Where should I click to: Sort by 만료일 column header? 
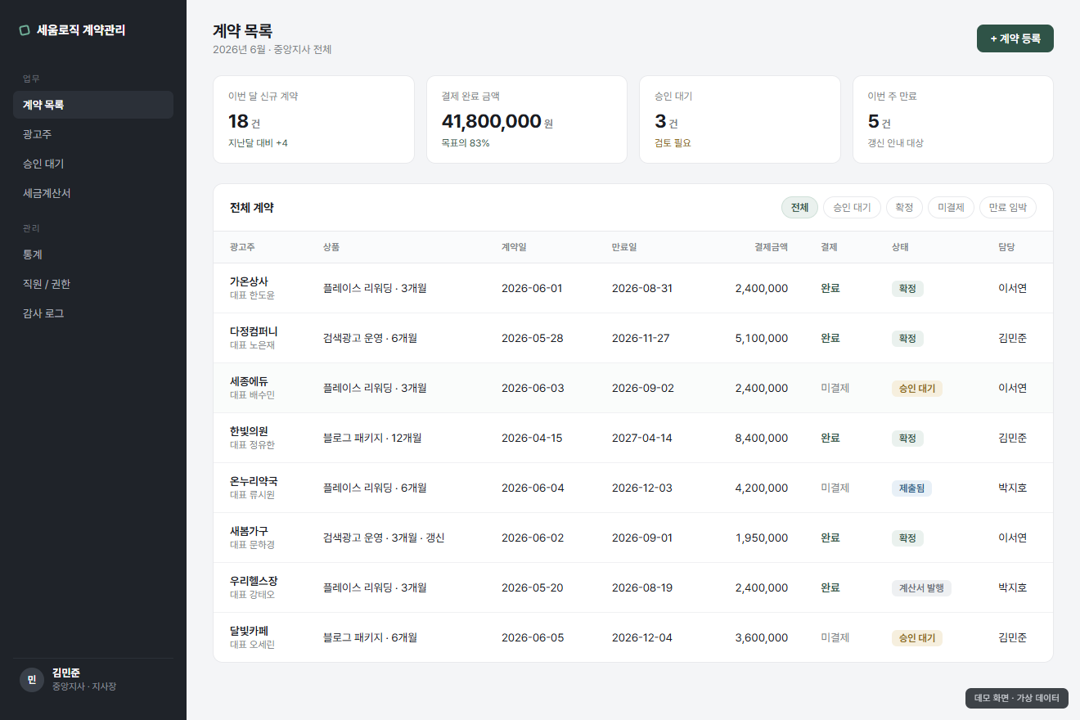[624, 247]
